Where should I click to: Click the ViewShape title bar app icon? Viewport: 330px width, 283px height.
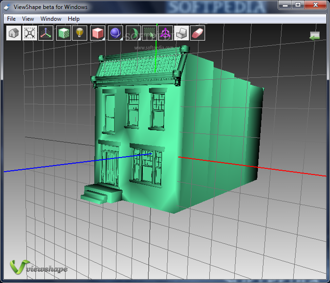click(x=7, y=7)
